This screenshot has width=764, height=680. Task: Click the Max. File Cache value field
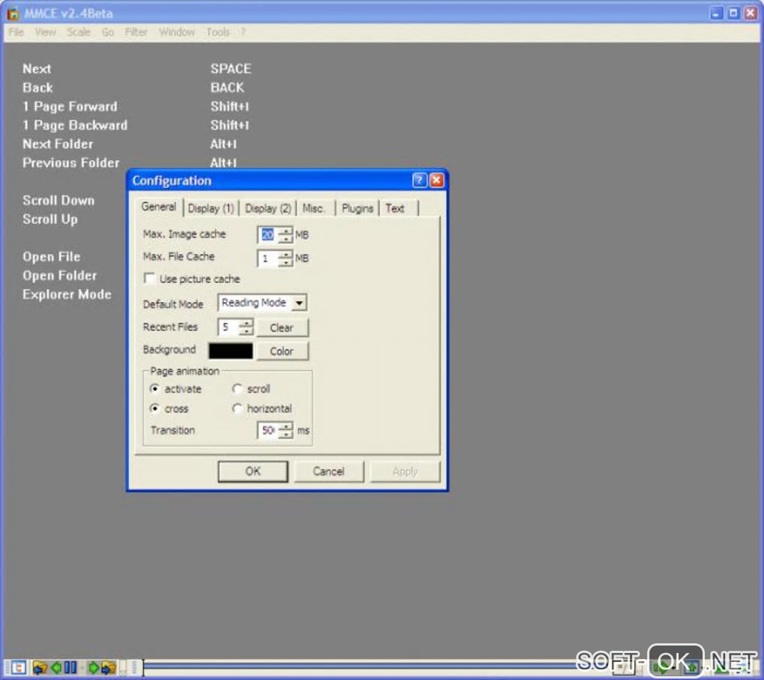point(268,258)
